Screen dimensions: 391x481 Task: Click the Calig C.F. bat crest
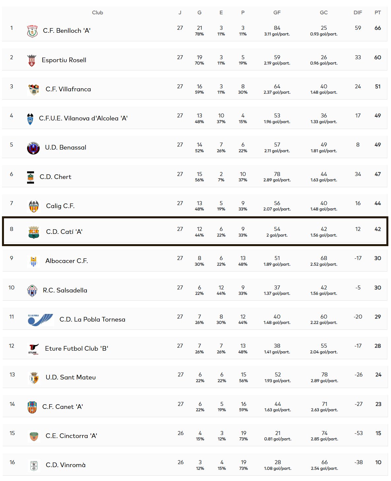[x=34, y=206]
